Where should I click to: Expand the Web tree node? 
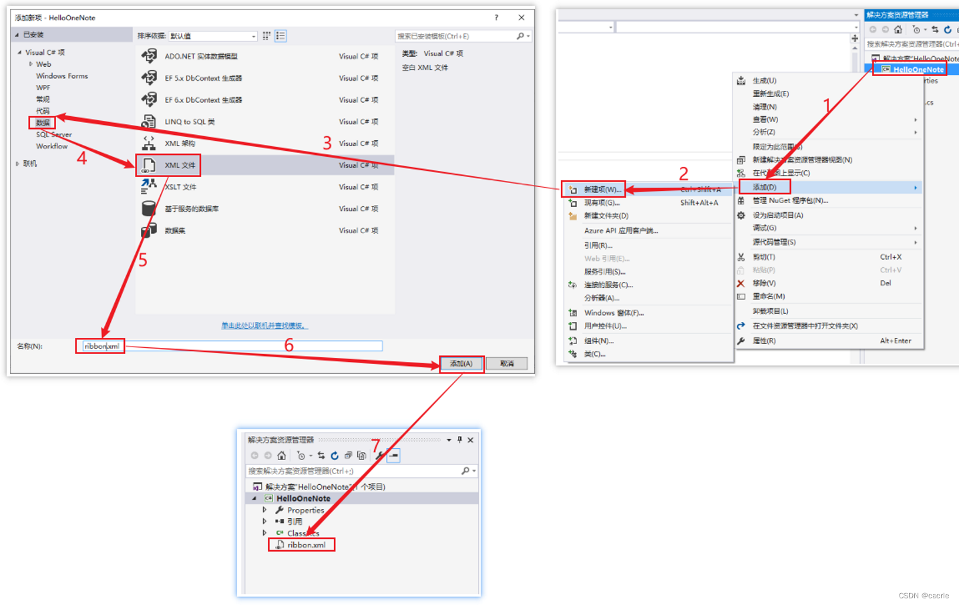31,64
